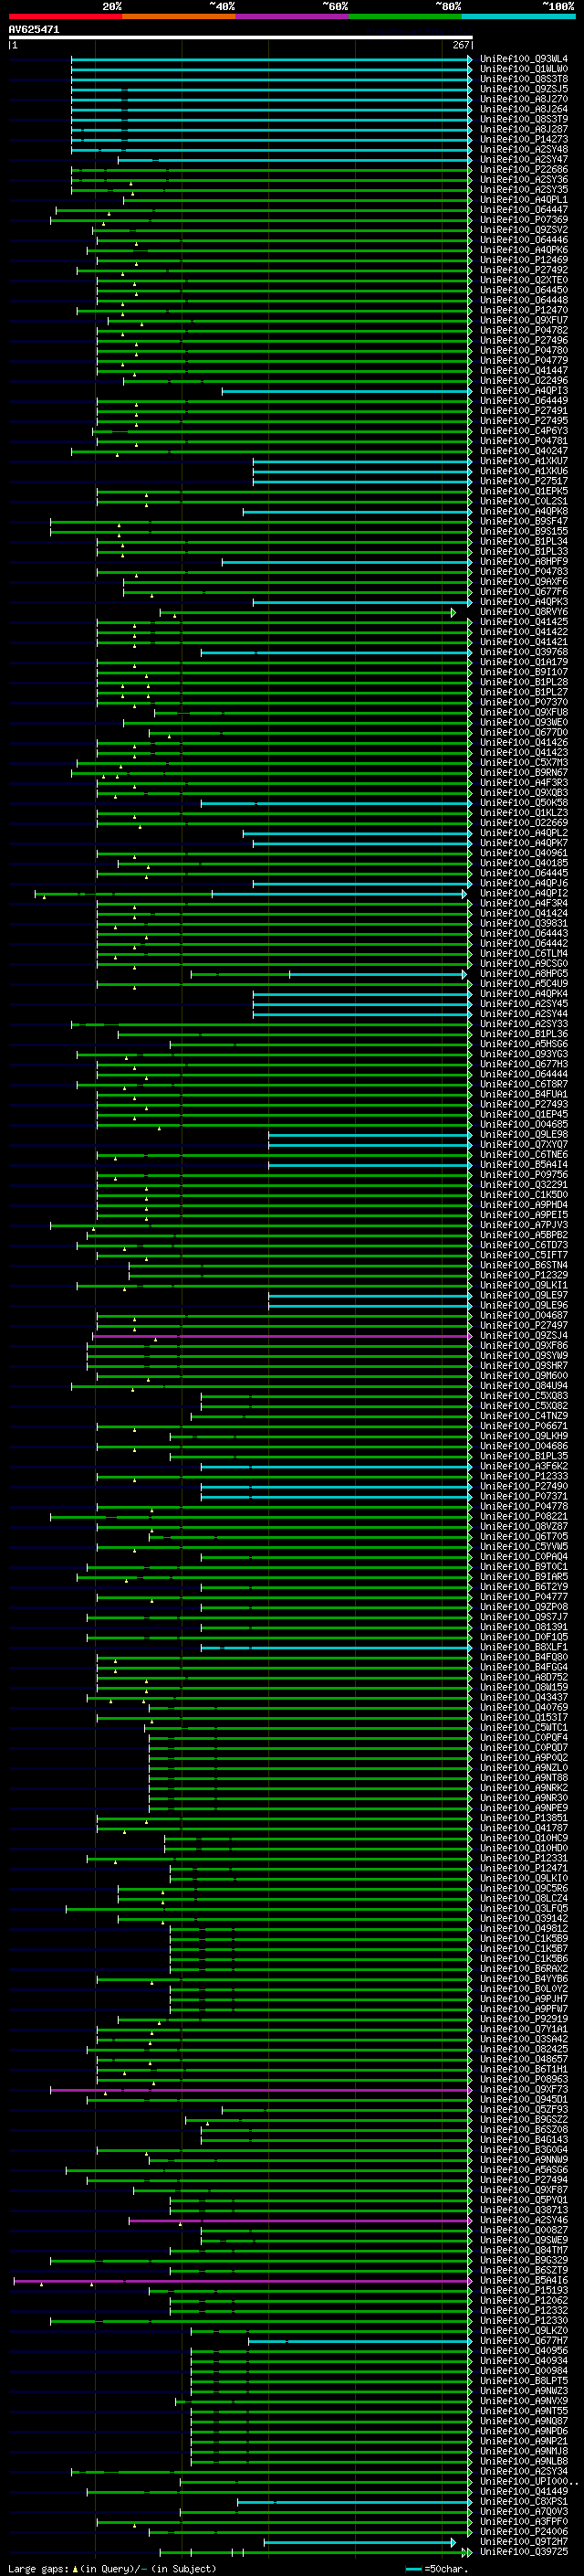Image resolution: width=584 pixels, height=2576 pixels.
Task: Click the white query ruler bar
Action: [241, 38]
